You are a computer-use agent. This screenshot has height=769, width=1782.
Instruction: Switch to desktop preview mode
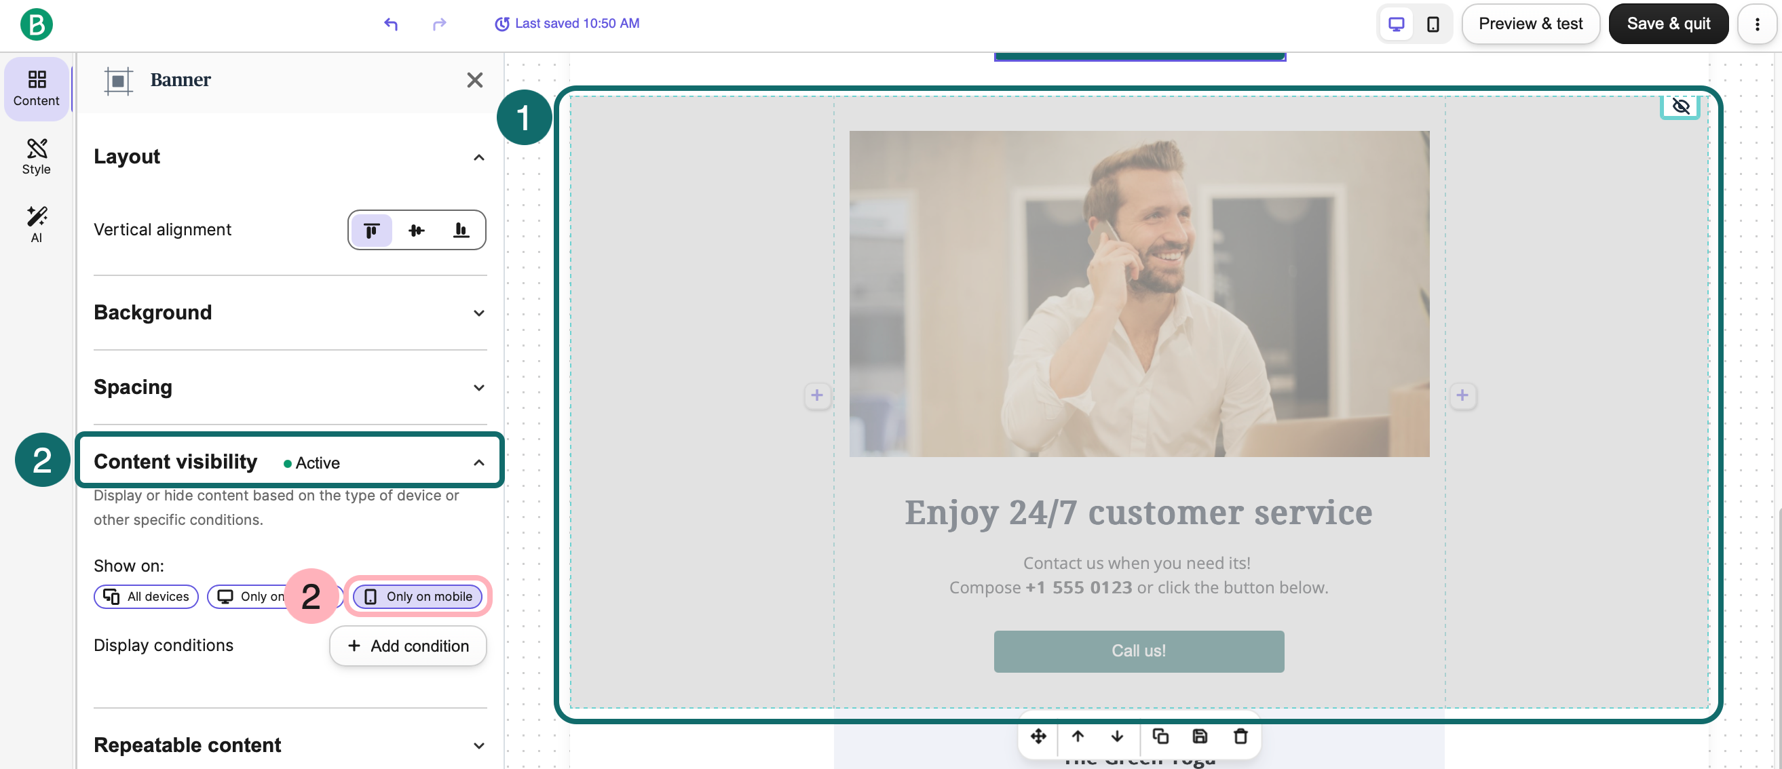(1397, 24)
